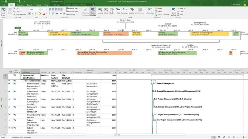Switch to the Format ribbon tab

click(x=57, y=5)
